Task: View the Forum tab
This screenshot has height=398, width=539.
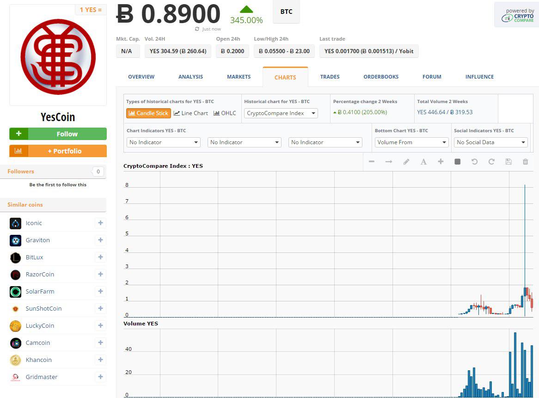Action: [432, 77]
